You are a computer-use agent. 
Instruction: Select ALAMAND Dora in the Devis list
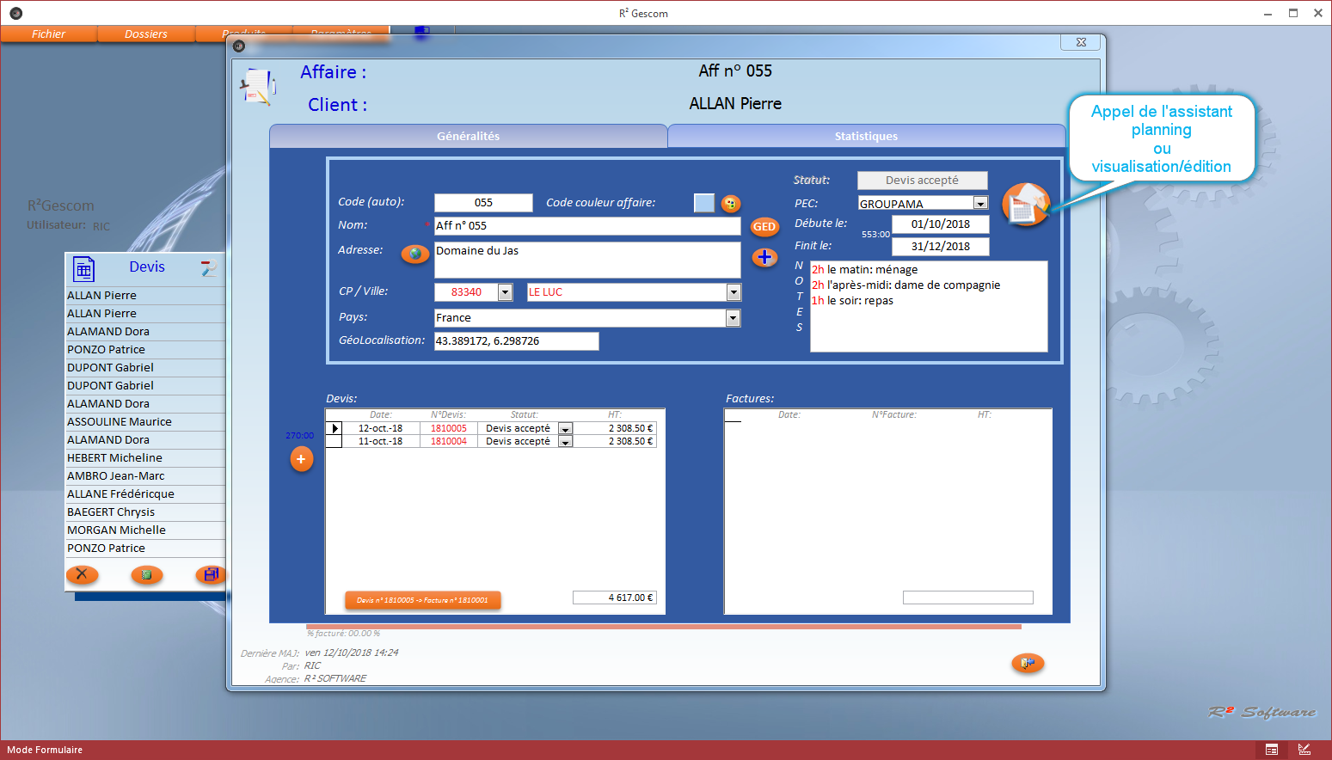click(108, 331)
